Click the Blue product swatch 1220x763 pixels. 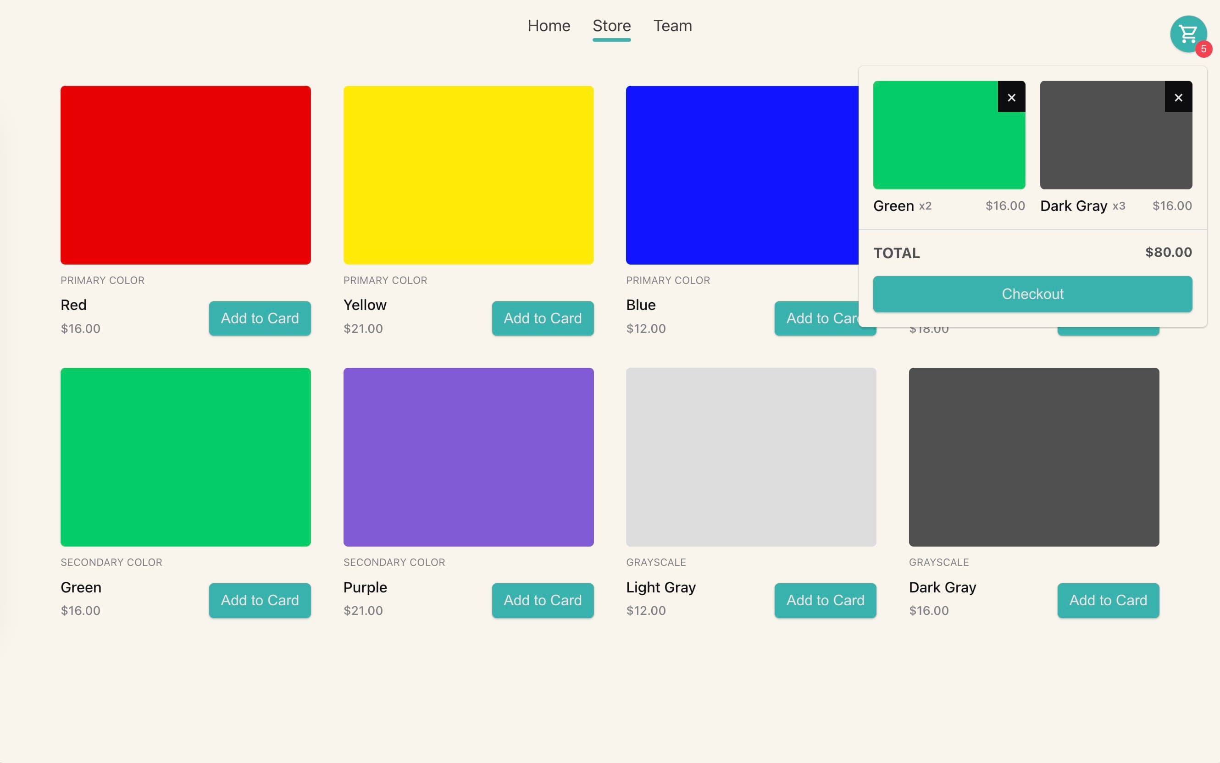tap(742, 175)
